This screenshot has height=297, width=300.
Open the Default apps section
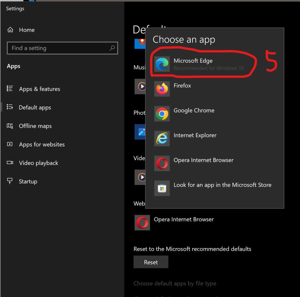[x=35, y=108]
